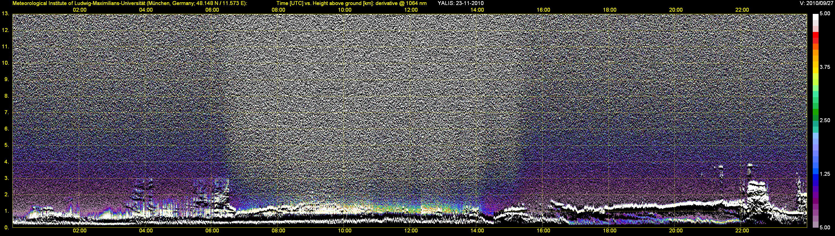Click the 08:00 label on the bottom time axis
835x236 pixels.
click(278, 231)
